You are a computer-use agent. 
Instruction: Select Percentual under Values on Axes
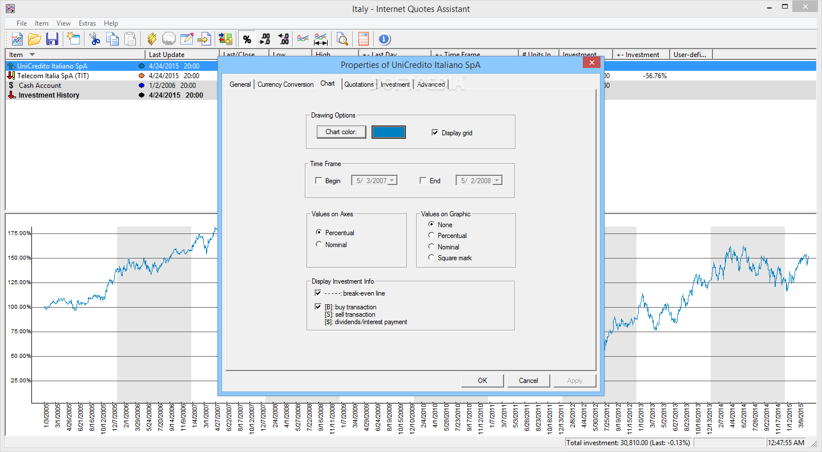319,232
